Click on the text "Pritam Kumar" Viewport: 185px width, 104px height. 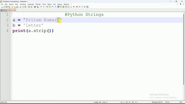[x=41, y=20]
